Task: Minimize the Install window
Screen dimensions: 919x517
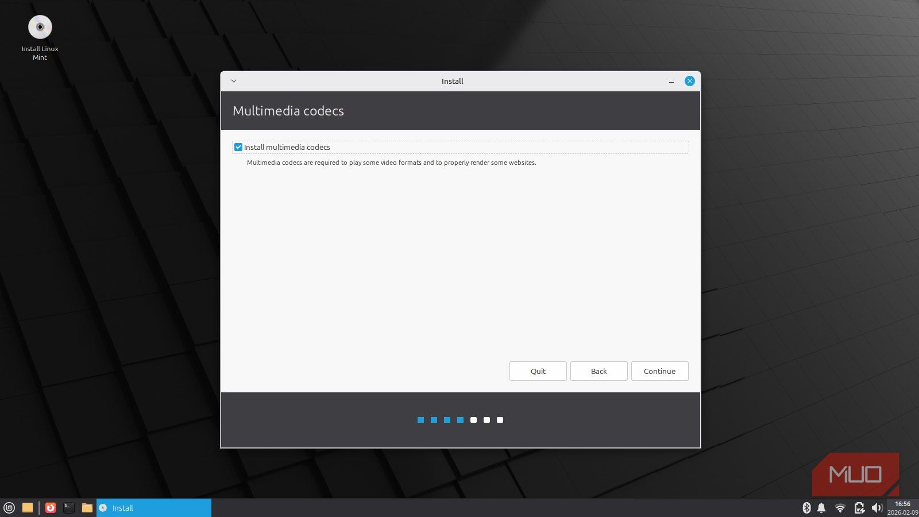Action: (671, 82)
